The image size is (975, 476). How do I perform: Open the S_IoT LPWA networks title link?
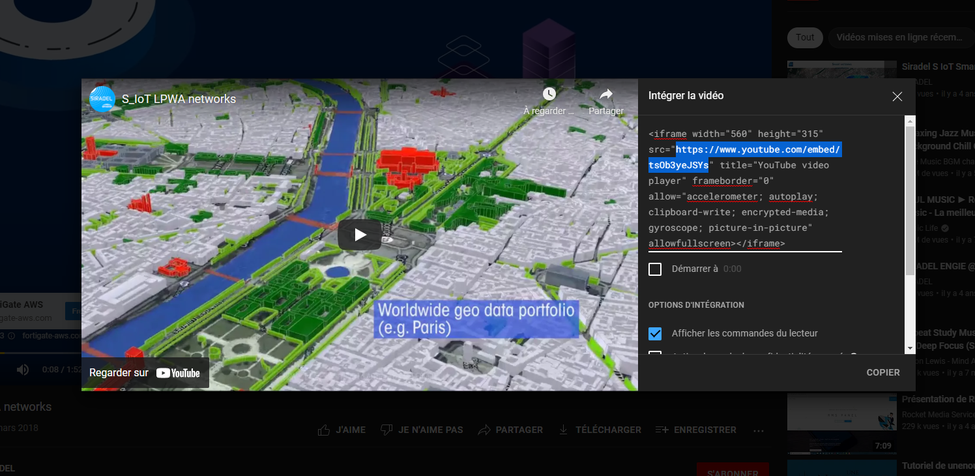179,99
